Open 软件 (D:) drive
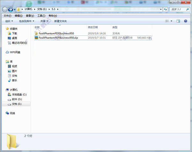 pyautogui.click(x=17, y=99)
